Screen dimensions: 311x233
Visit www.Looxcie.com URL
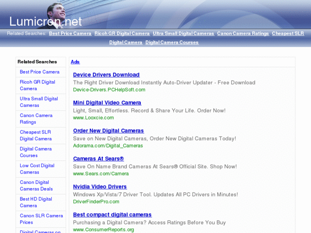93,118
